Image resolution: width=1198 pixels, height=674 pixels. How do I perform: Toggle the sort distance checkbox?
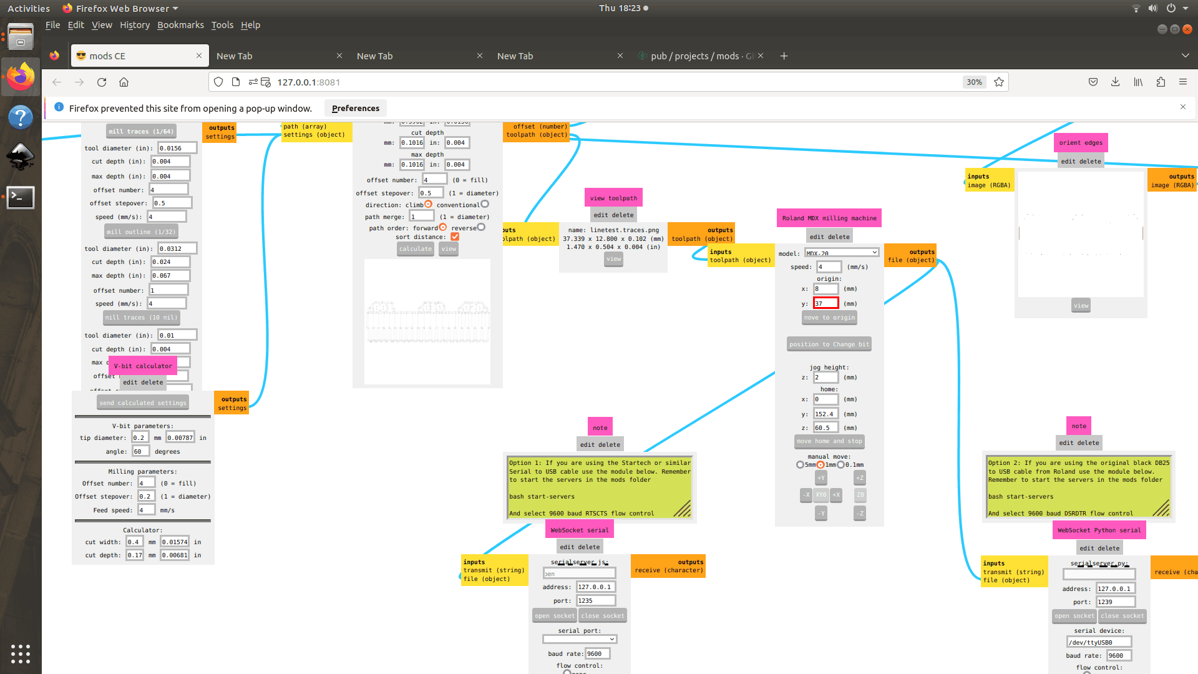[455, 237]
